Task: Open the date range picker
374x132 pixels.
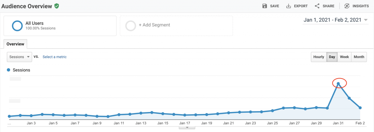Action: (x=335, y=20)
